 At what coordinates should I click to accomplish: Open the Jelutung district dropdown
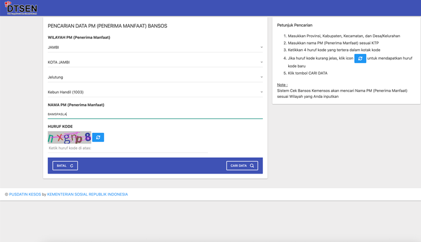coord(155,77)
